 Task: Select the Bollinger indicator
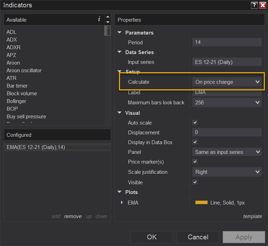[16, 101]
